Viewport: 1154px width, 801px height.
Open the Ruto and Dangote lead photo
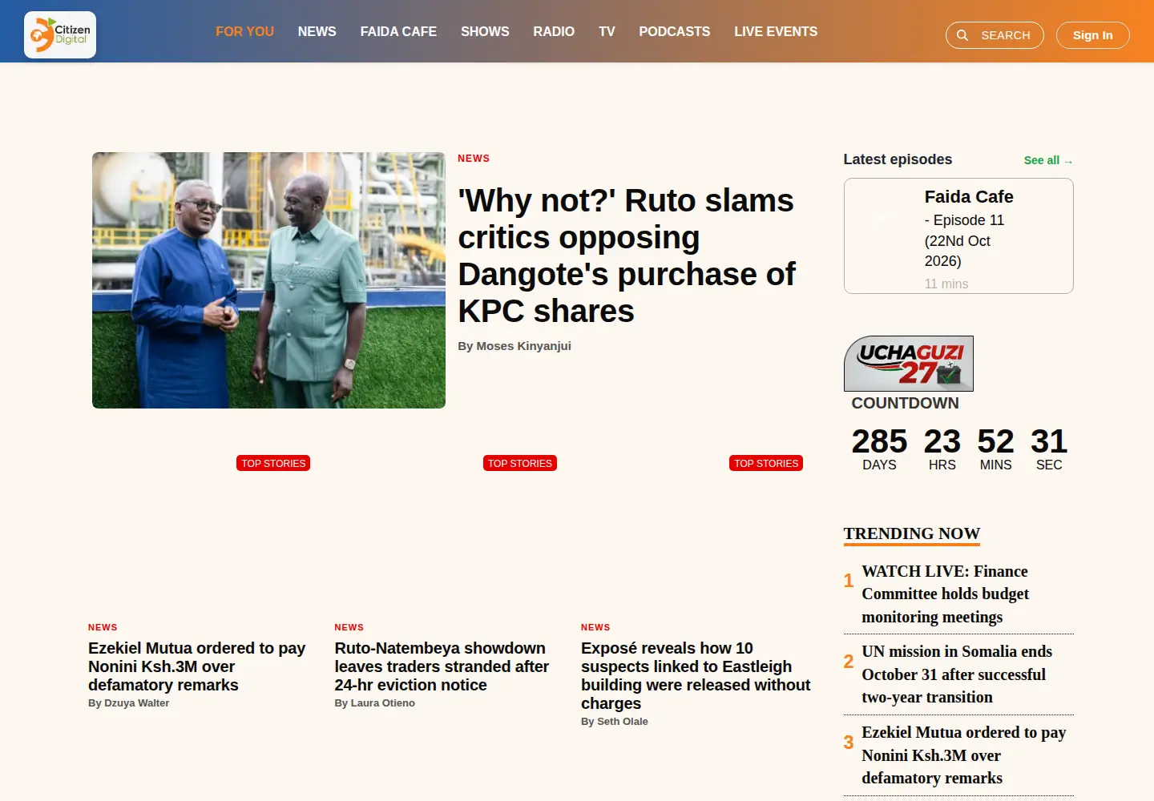[268, 280]
